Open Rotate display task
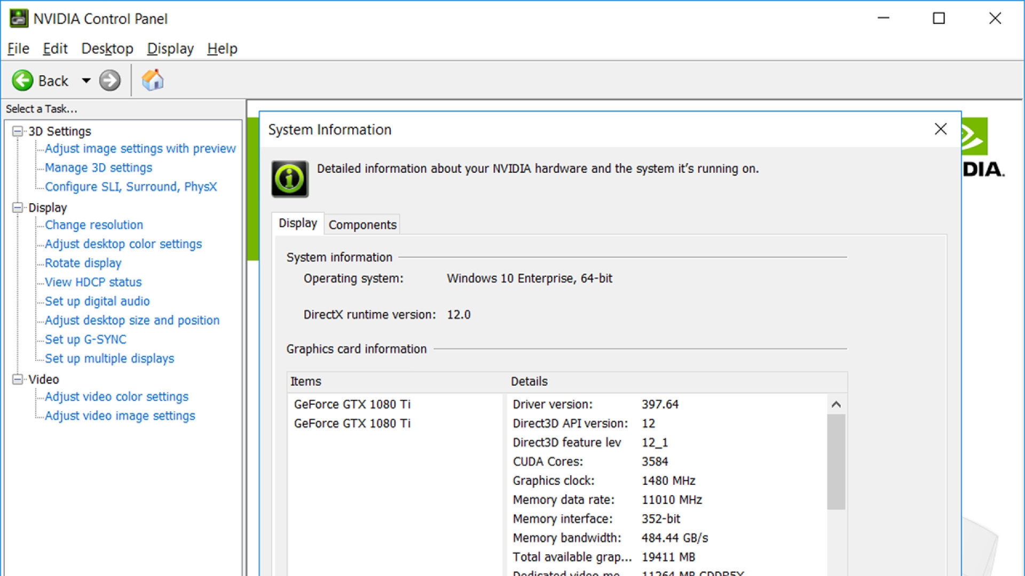 click(83, 263)
